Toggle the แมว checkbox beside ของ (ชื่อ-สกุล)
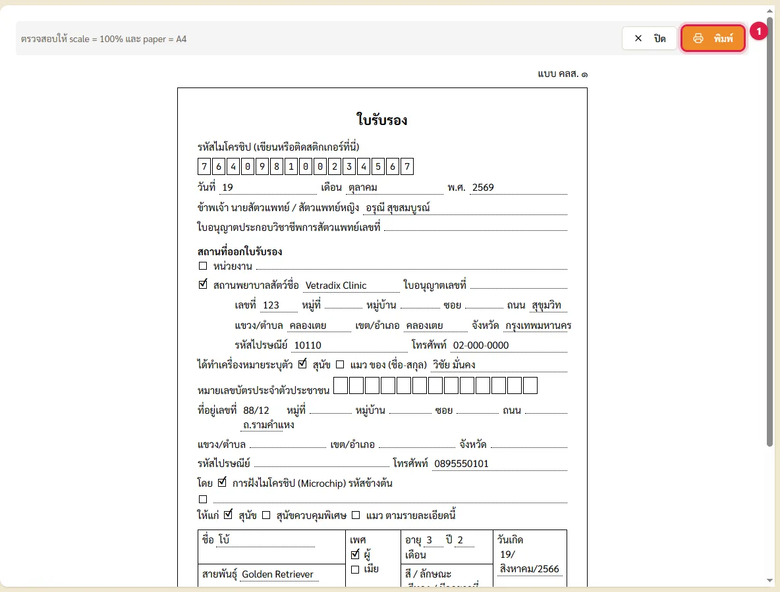Viewport: 780px width, 592px height. 340,364
